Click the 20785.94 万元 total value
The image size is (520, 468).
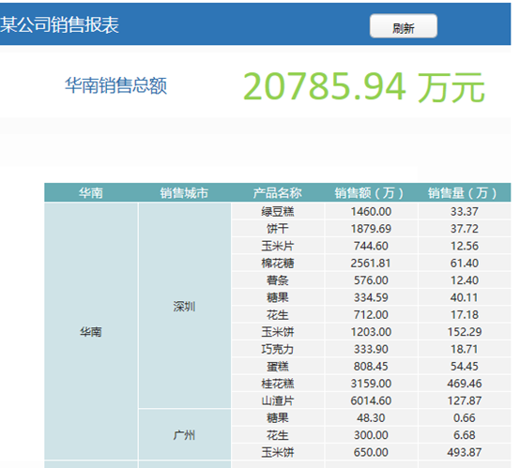(364, 87)
